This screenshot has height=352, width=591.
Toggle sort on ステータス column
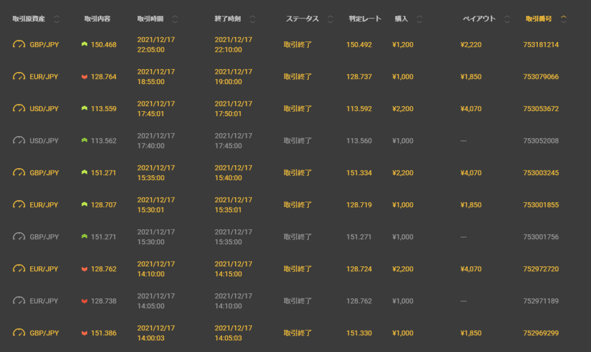[330, 19]
